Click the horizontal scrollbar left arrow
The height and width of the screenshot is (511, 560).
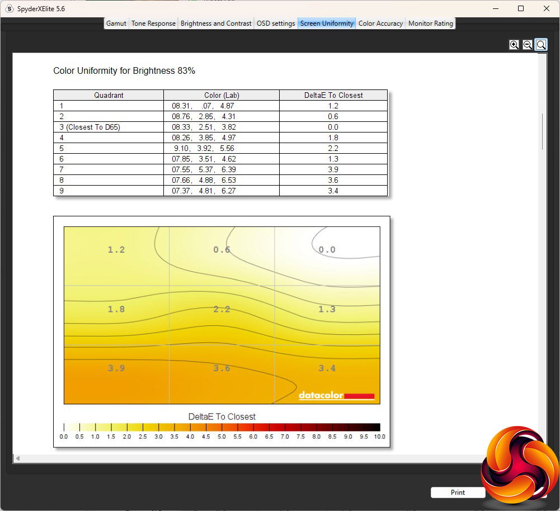click(17, 458)
